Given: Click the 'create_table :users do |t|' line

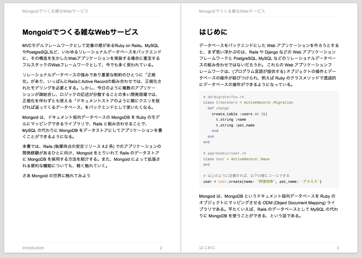Looking at the screenshot, I should pos(239,114).
